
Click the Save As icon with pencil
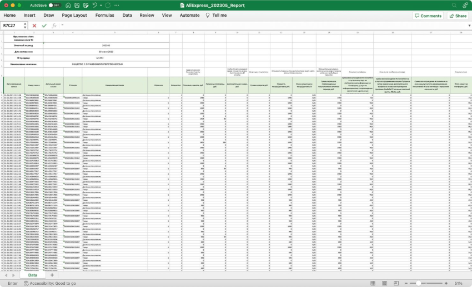[x=86, y=5]
